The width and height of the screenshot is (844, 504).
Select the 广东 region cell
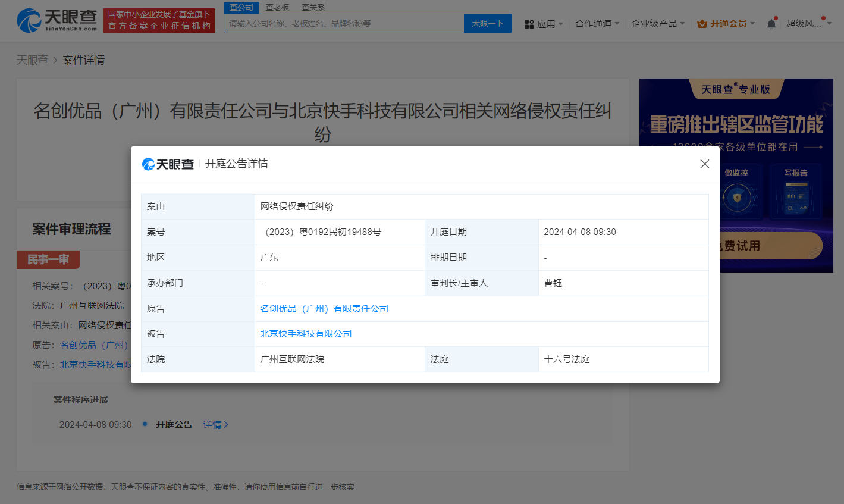click(x=340, y=258)
